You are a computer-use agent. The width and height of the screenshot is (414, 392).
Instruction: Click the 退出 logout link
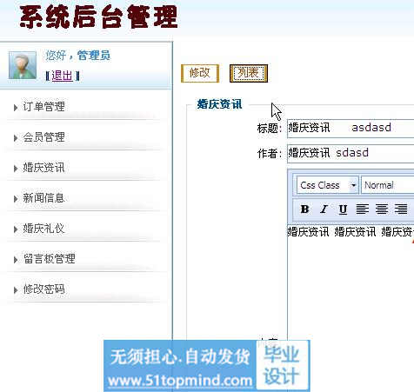[x=62, y=76]
